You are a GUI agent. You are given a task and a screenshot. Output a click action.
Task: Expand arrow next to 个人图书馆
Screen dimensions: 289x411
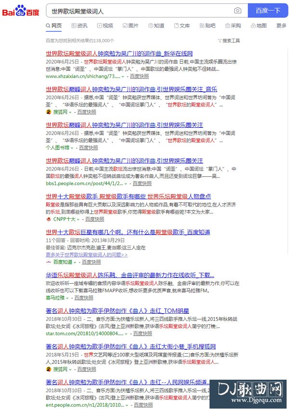coord(72,148)
